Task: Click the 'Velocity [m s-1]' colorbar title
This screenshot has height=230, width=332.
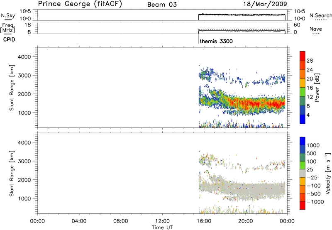Action: click(x=328, y=173)
